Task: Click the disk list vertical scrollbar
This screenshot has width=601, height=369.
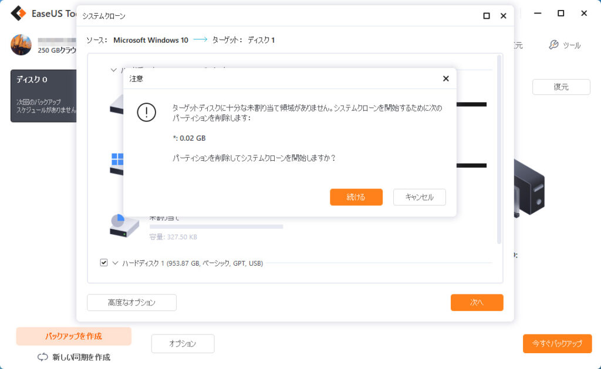Action: pyautogui.click(x=499, y=150)
